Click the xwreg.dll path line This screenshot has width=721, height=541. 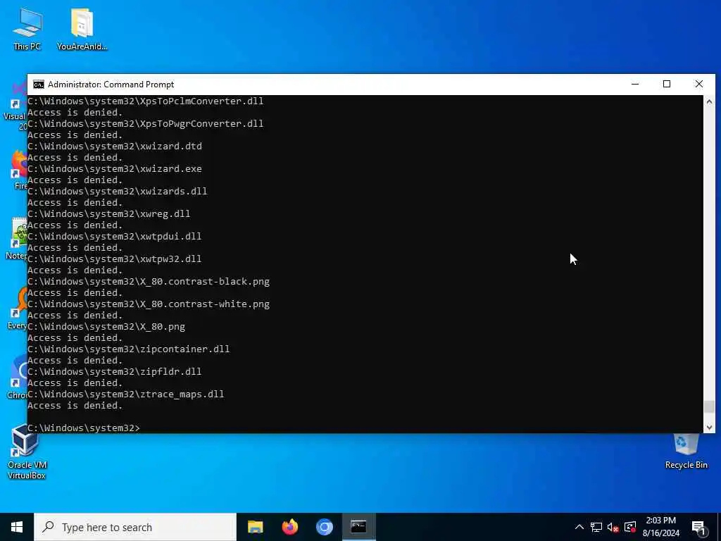tap(109, 214)
